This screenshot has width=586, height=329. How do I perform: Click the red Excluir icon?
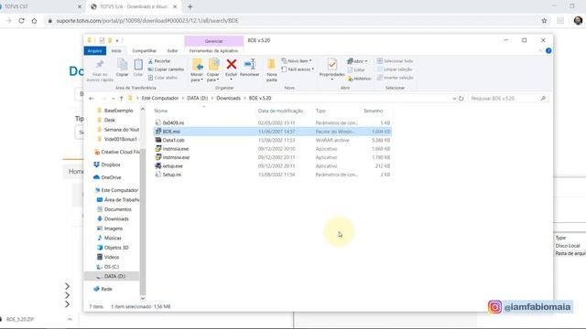pos(232,65)
